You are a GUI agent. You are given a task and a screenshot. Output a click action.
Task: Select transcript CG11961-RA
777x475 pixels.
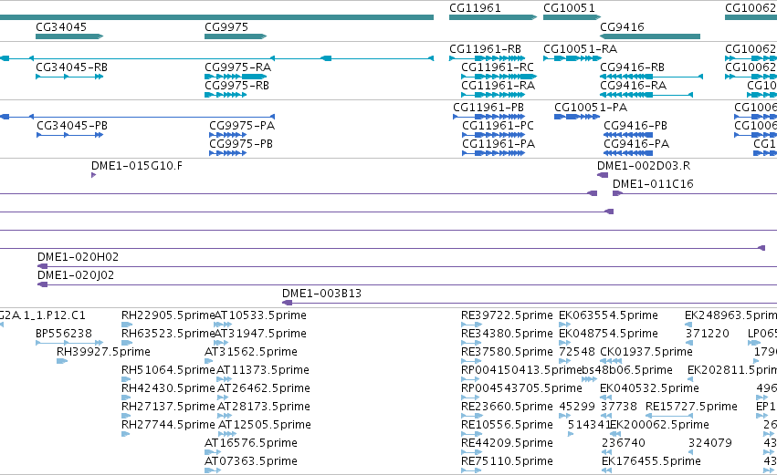pyautogui.click(x=498, y=86)
